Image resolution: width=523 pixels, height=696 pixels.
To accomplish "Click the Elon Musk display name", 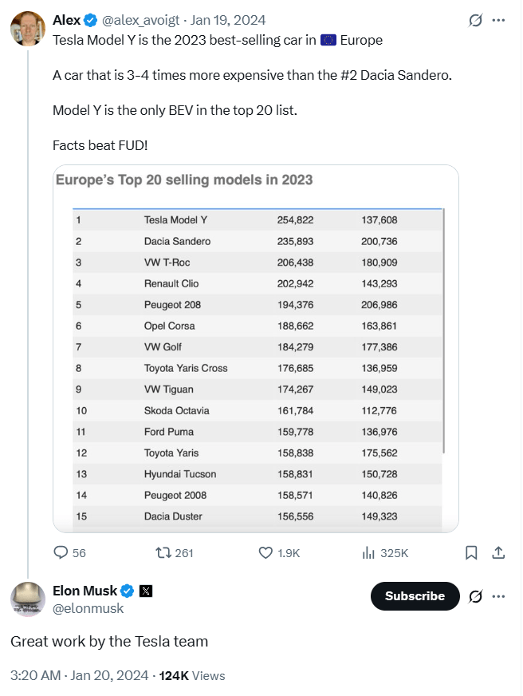I will [84, 591].
